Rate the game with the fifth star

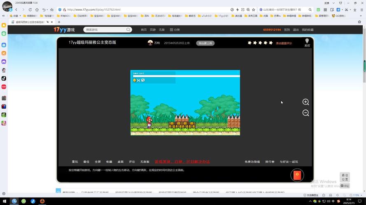click(x=271, y=43)
